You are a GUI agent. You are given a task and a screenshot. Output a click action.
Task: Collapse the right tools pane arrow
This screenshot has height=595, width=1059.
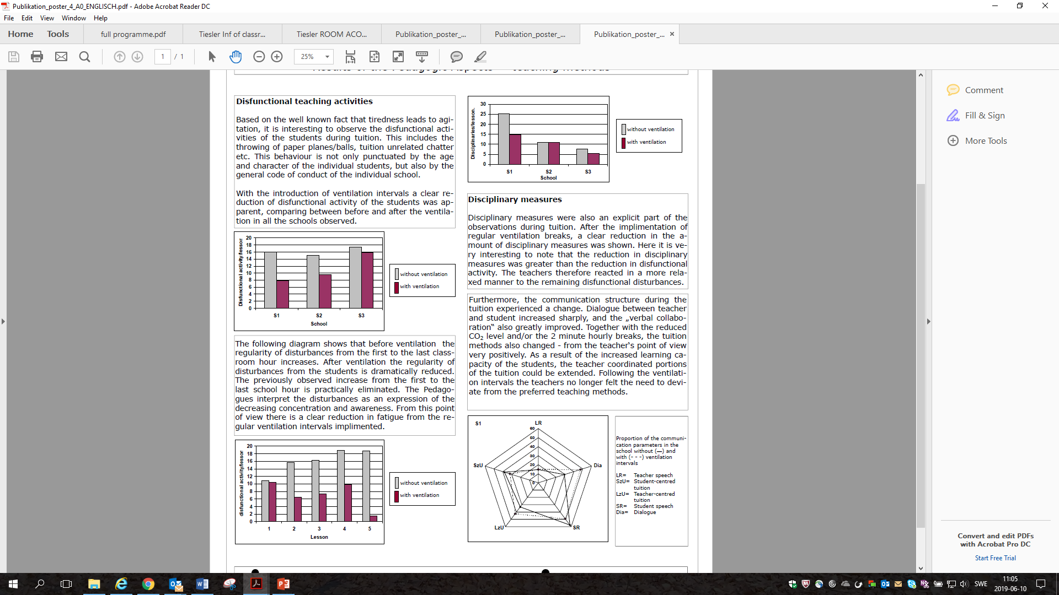[928, 321]
